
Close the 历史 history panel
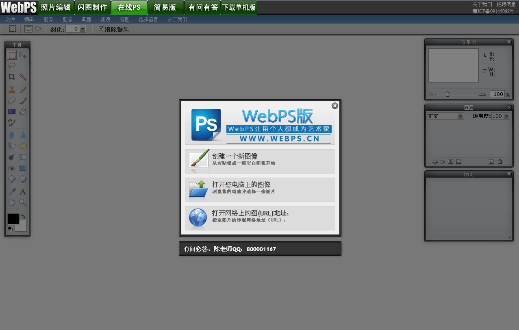[x=509, y=174]
